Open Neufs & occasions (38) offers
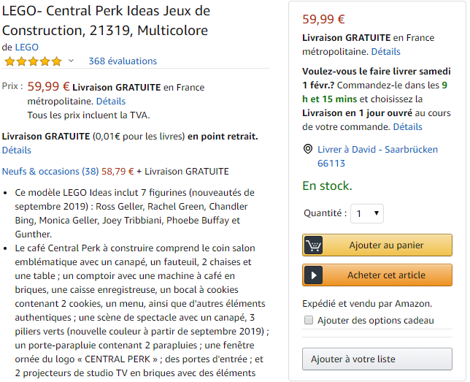This screenshot has width=470, height=382. coord(50,172)
